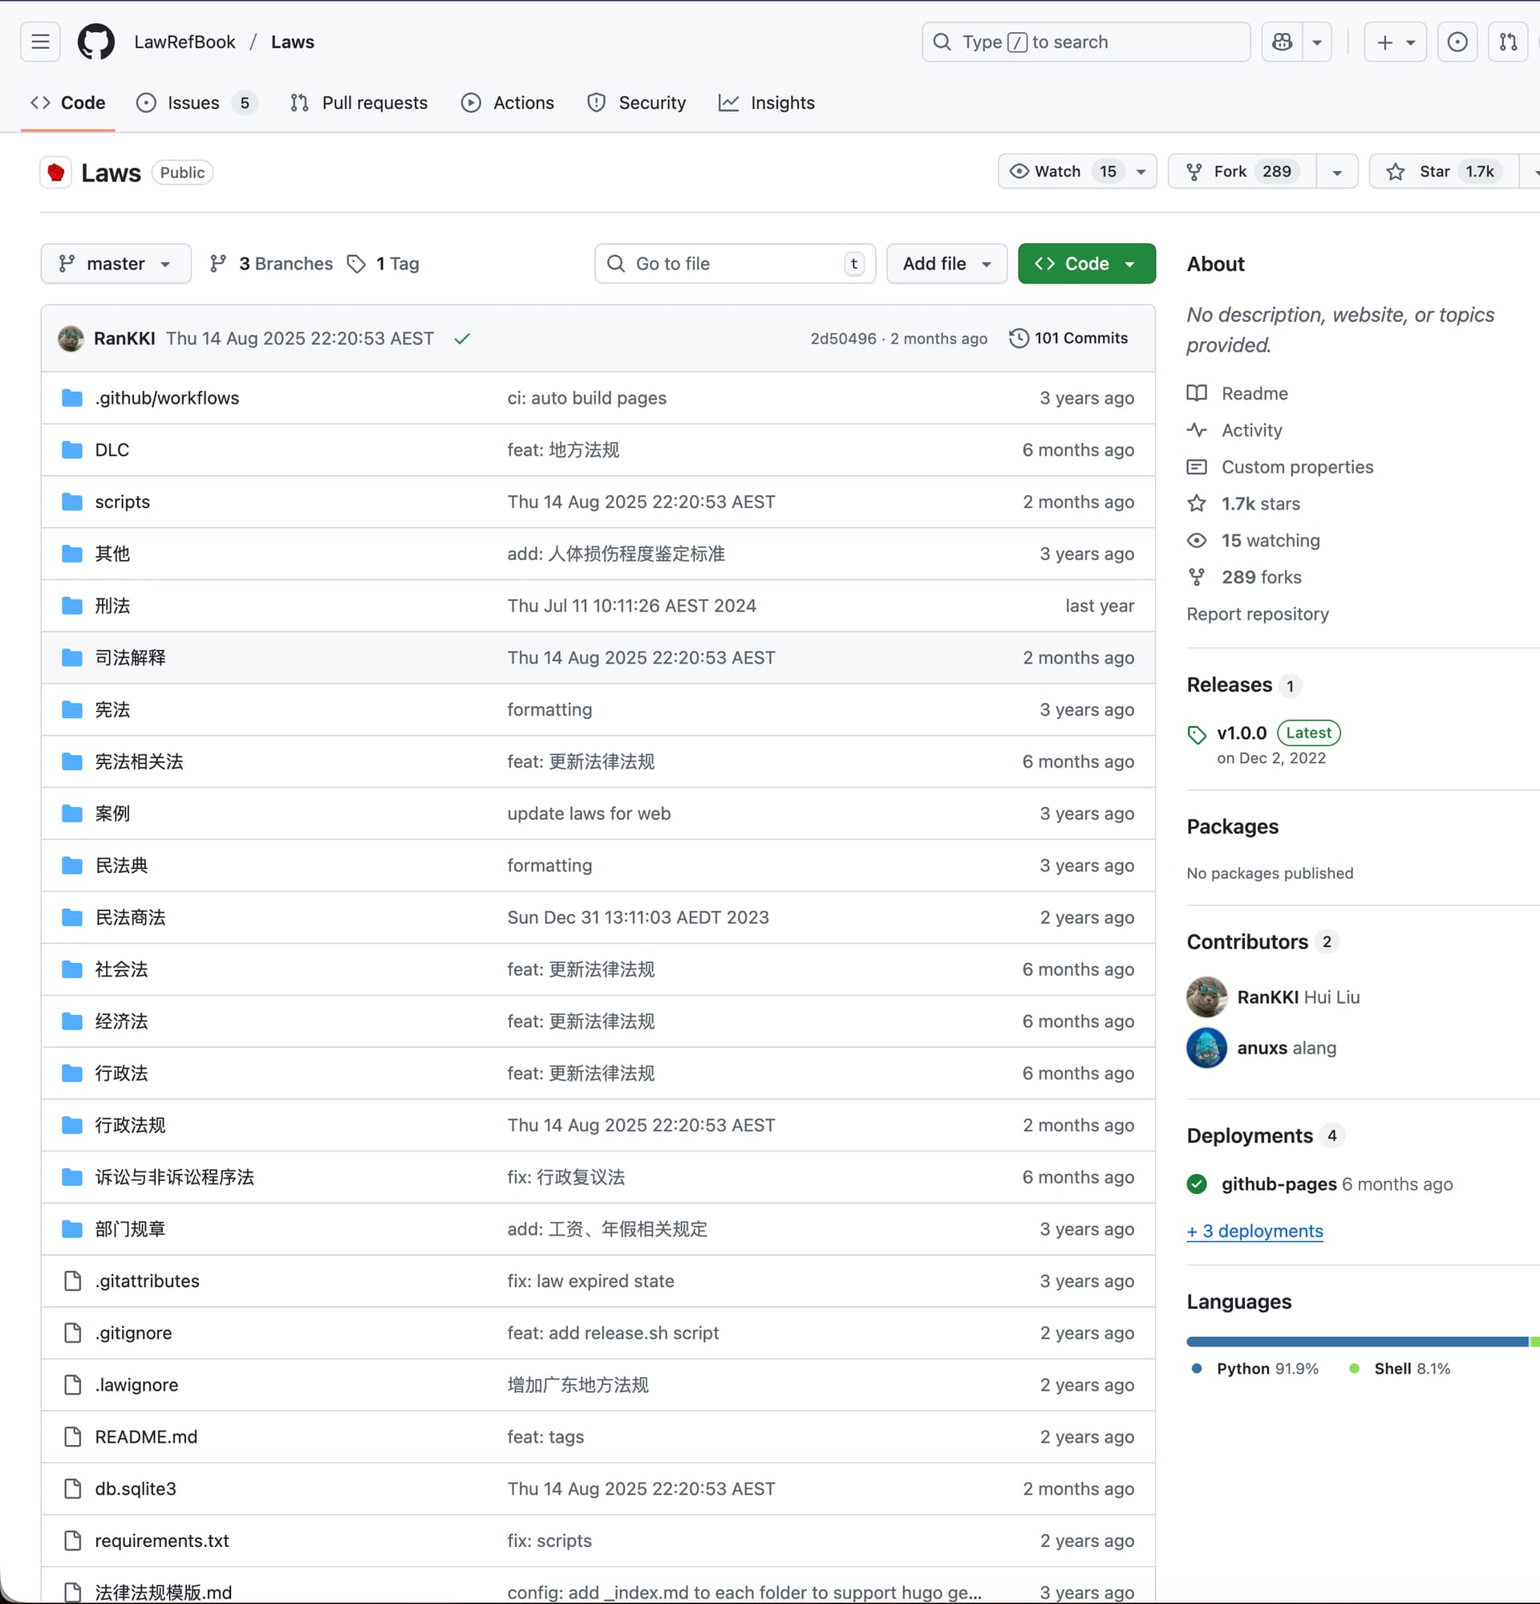Click the GitHub logo icon
Screen dimensions: 1540x1604
pyautogui.click(x=95, y=42)
